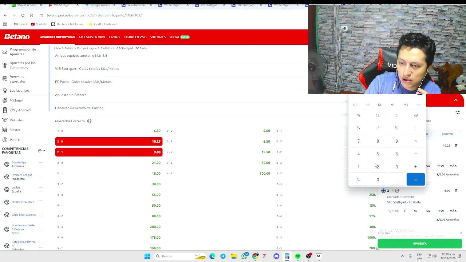Add +100 to the 2 - 1 stake
Image resolution: width=466 pixels, height=262 pixels.
pyautogui.click(x=441, y=211)
